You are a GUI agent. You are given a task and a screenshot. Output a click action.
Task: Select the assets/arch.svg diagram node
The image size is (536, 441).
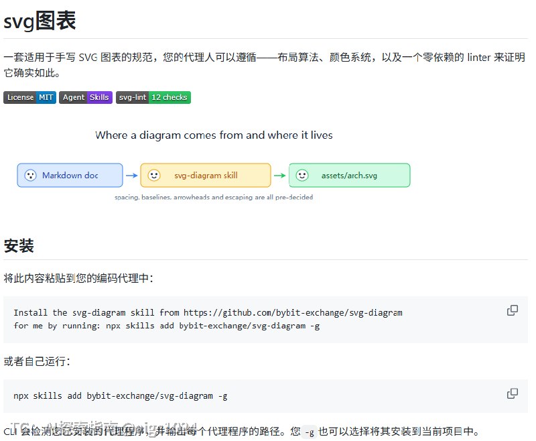pos(349,176)
